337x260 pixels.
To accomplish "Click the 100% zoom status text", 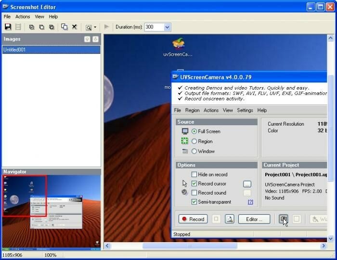I will tap(50, 255).
